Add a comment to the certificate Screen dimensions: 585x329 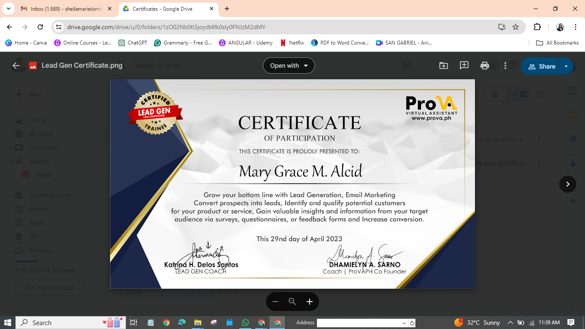click(x=464, y=66)
